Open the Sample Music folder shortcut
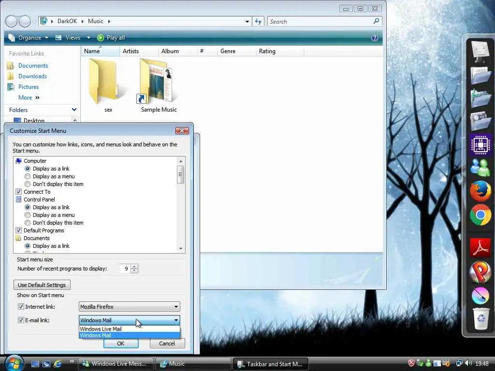 pyautogui.click(x=156, y=81)
